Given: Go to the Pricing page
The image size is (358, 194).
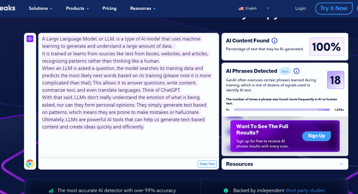Looking at the screenshot, I should [109, 8].
